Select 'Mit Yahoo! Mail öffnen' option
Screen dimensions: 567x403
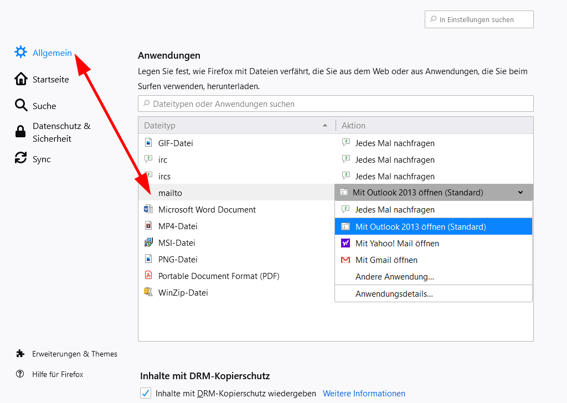(397, 243)
